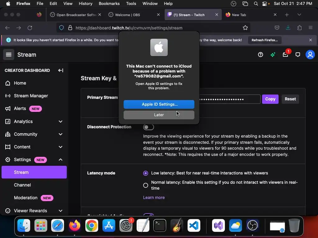Open Finder from the Dock

[x=24, y=225]
